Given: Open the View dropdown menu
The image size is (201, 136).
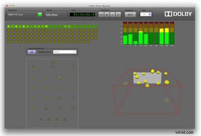Looking at the screenshot, I should [146, 14].
